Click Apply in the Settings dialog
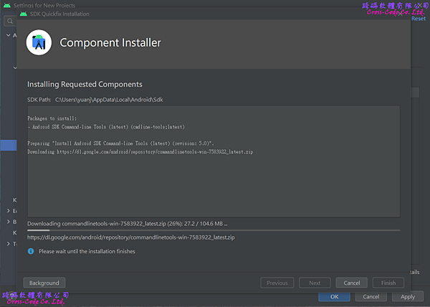 point(407,296)
